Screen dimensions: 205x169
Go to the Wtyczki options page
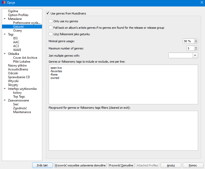pyautogui.click(x=13, y=81)
